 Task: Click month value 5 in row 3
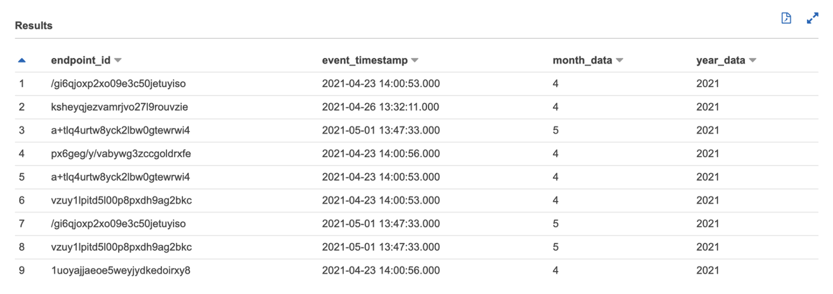point(556,130)
